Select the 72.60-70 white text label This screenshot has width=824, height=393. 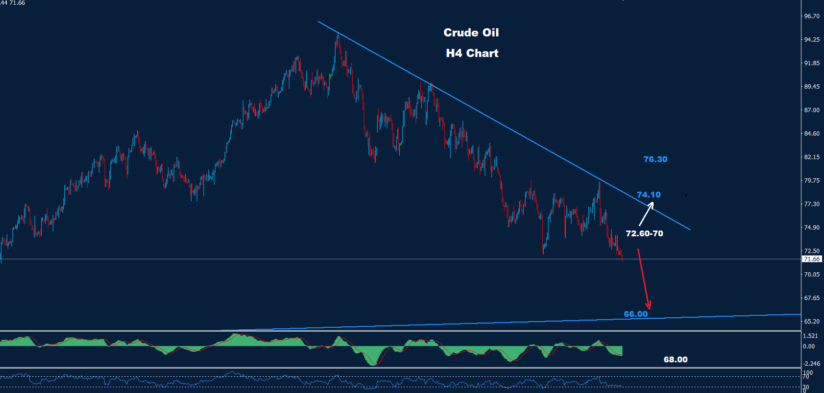644,233
